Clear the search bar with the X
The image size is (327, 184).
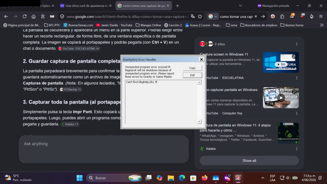coord(256,16)
